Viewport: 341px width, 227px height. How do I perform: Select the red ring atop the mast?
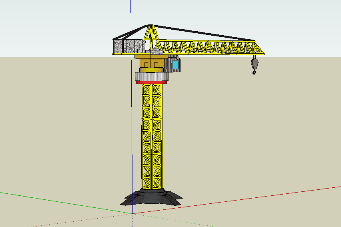point(152,82)
